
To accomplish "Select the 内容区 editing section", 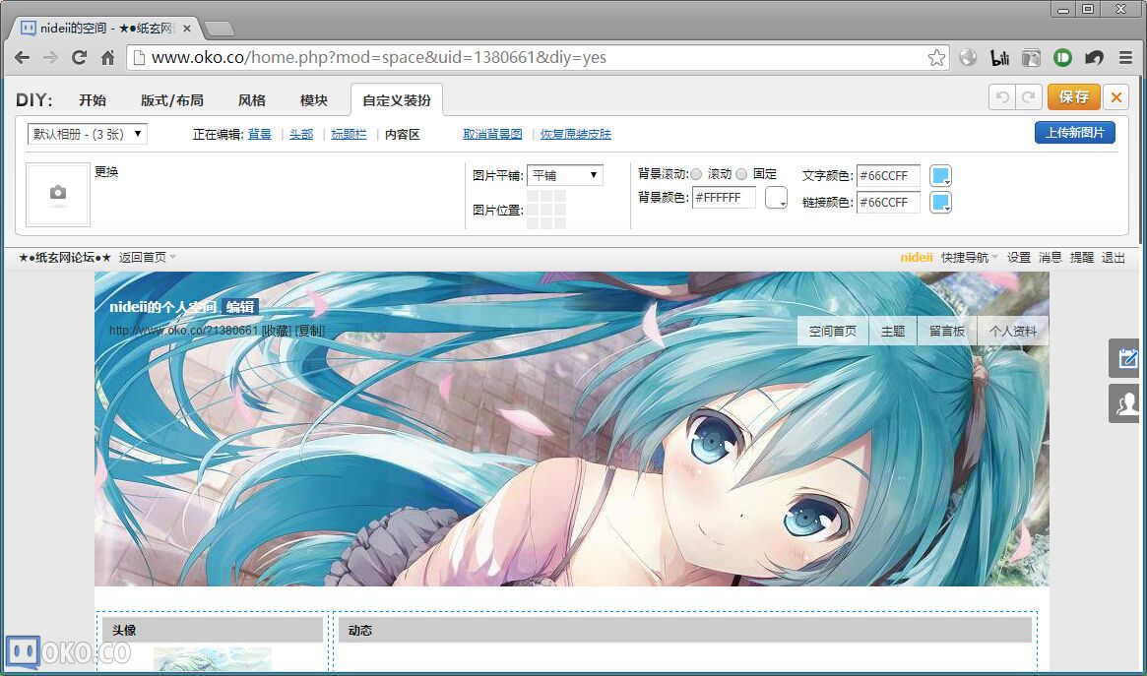I will pyautogui.click(x=403, y=135).
